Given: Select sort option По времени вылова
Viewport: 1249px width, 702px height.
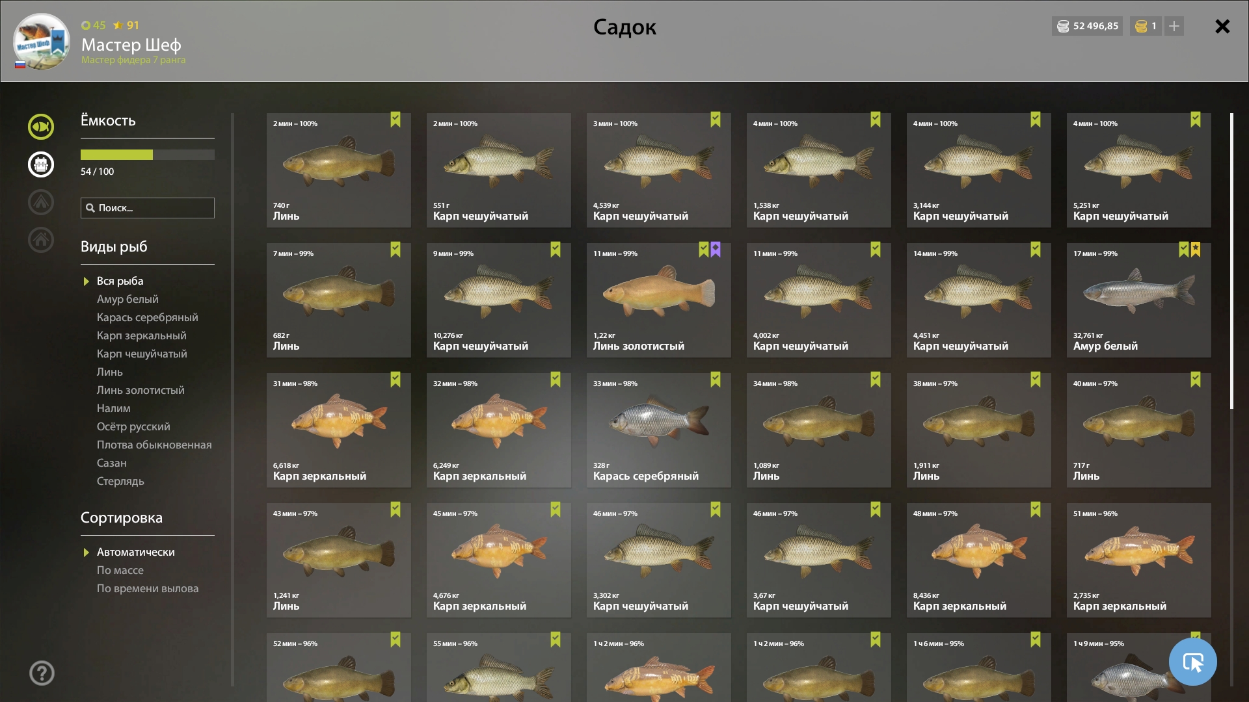Looking at the screenshot, I should click(x=148, y=588).
